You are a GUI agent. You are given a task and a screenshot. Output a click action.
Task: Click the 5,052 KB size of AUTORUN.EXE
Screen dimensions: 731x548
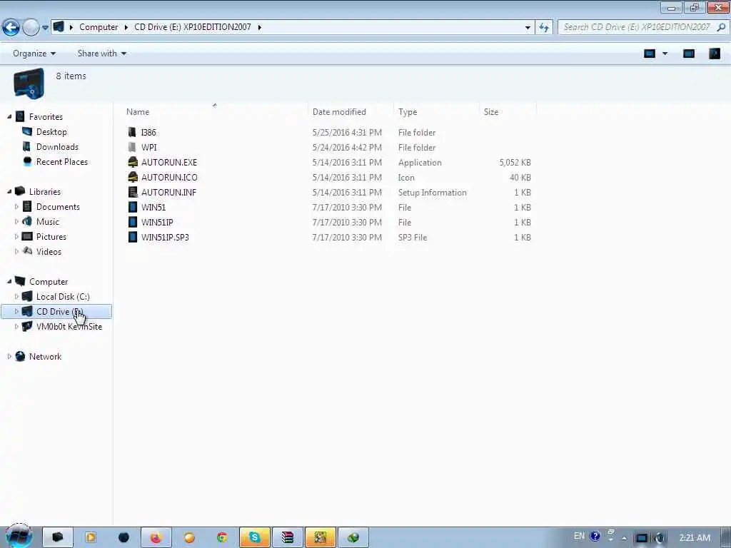[x=515, y=162]
